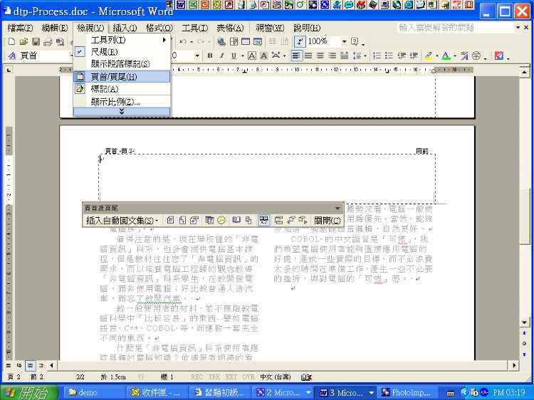Open header/footer toolbar options arrow
The width and height of the screenshot is (534, 400).
(337, 208)
